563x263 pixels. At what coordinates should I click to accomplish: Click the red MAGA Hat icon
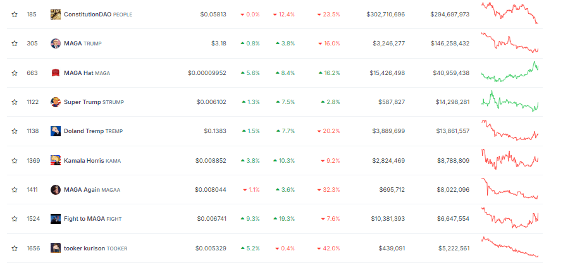coord(56,73)
